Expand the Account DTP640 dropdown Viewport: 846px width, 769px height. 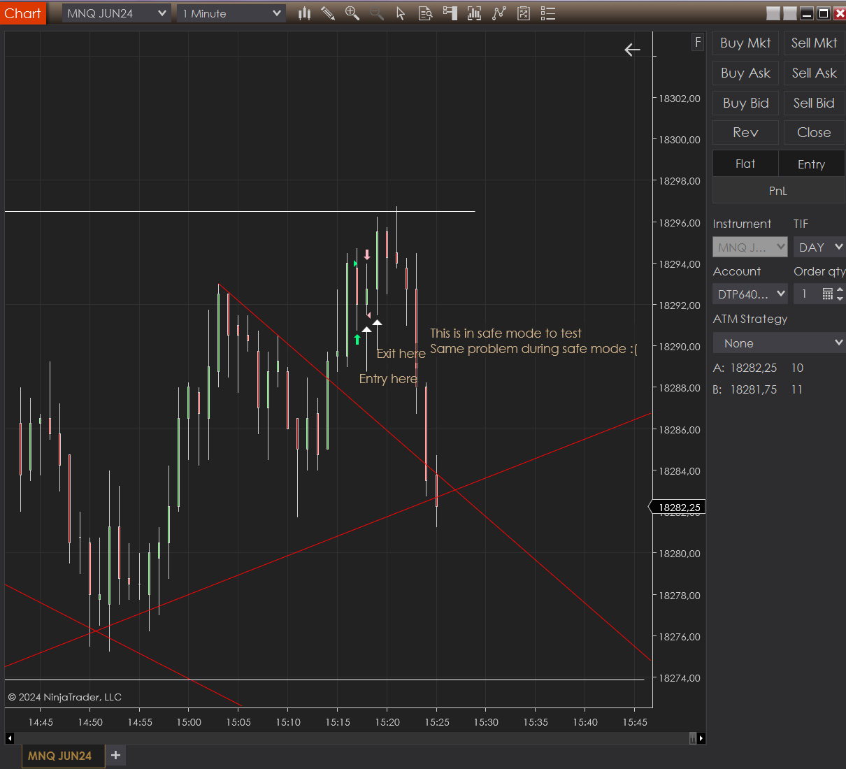point(750,294)
